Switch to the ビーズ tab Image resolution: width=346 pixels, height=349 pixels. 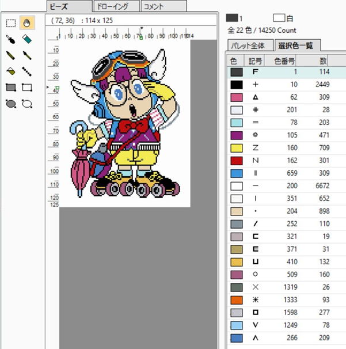click(69, 6)
